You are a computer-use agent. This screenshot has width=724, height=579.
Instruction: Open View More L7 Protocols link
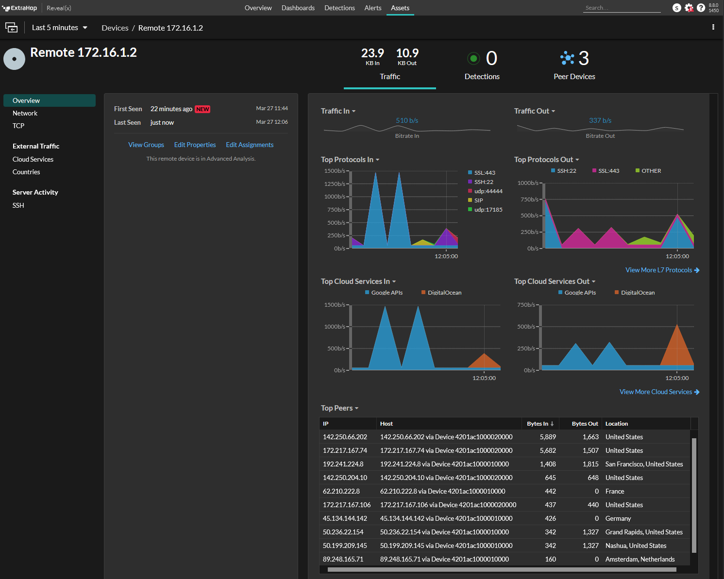(662, 270)
